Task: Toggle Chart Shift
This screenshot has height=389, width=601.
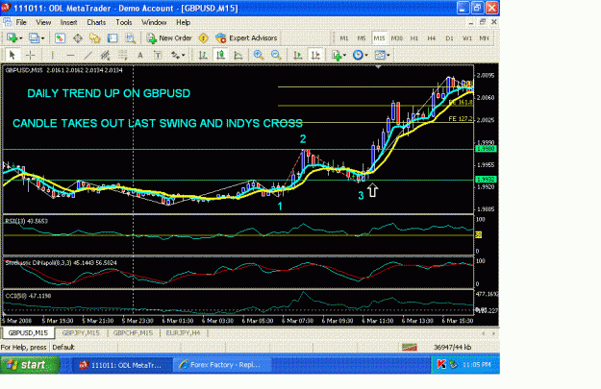Action: click(315, 55)
